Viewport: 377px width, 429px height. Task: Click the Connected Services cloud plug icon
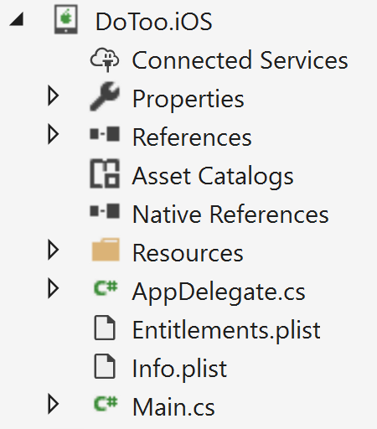pyautogui.click(x=105, y=60)
